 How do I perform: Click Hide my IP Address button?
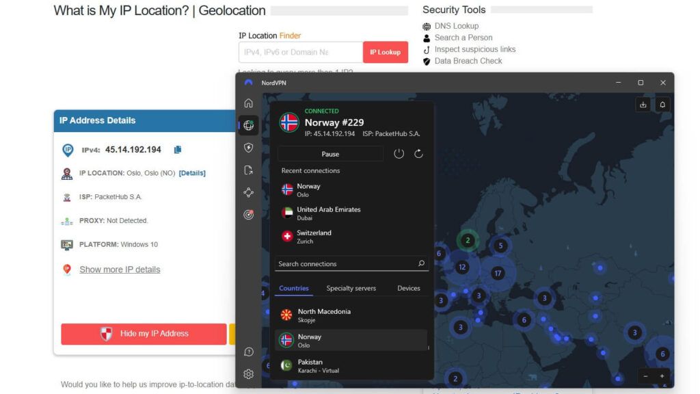click(x=144, y=334)
